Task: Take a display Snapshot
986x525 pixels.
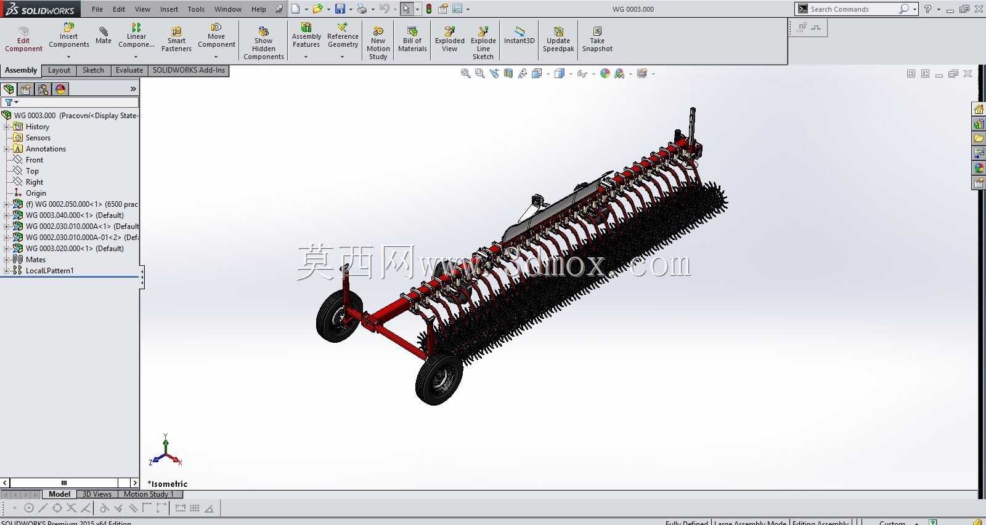Action: pyautogui.click(x=597, y=39)
